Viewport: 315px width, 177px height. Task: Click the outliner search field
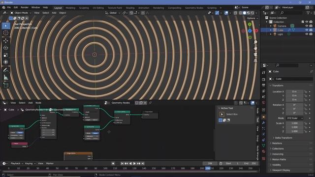(x=291, y=13)
